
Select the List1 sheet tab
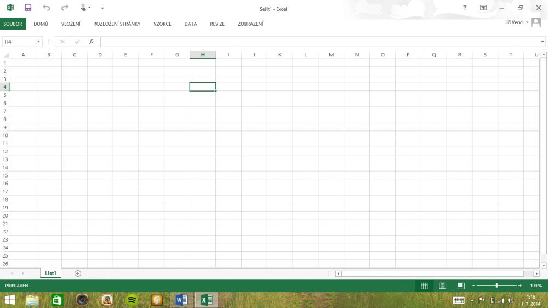[x=51, y=273]
